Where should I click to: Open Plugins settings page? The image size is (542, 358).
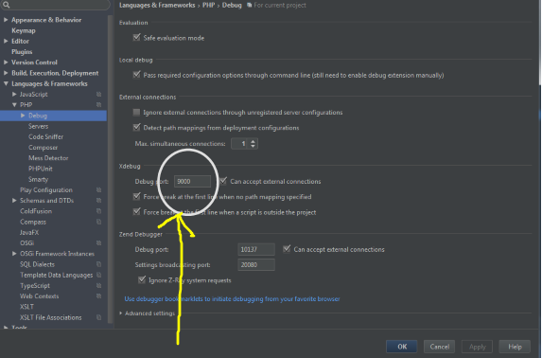[22, 51]
